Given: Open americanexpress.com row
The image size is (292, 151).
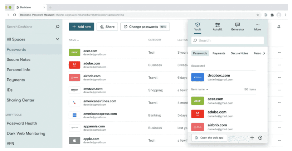Looking at the screenshot, I should click(x=128, y=115).
